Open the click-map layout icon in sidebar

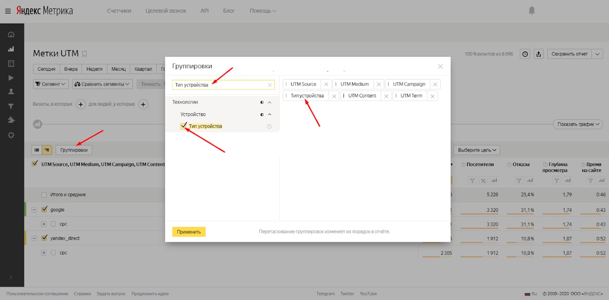pyautogui.click(x=11, y=63)
